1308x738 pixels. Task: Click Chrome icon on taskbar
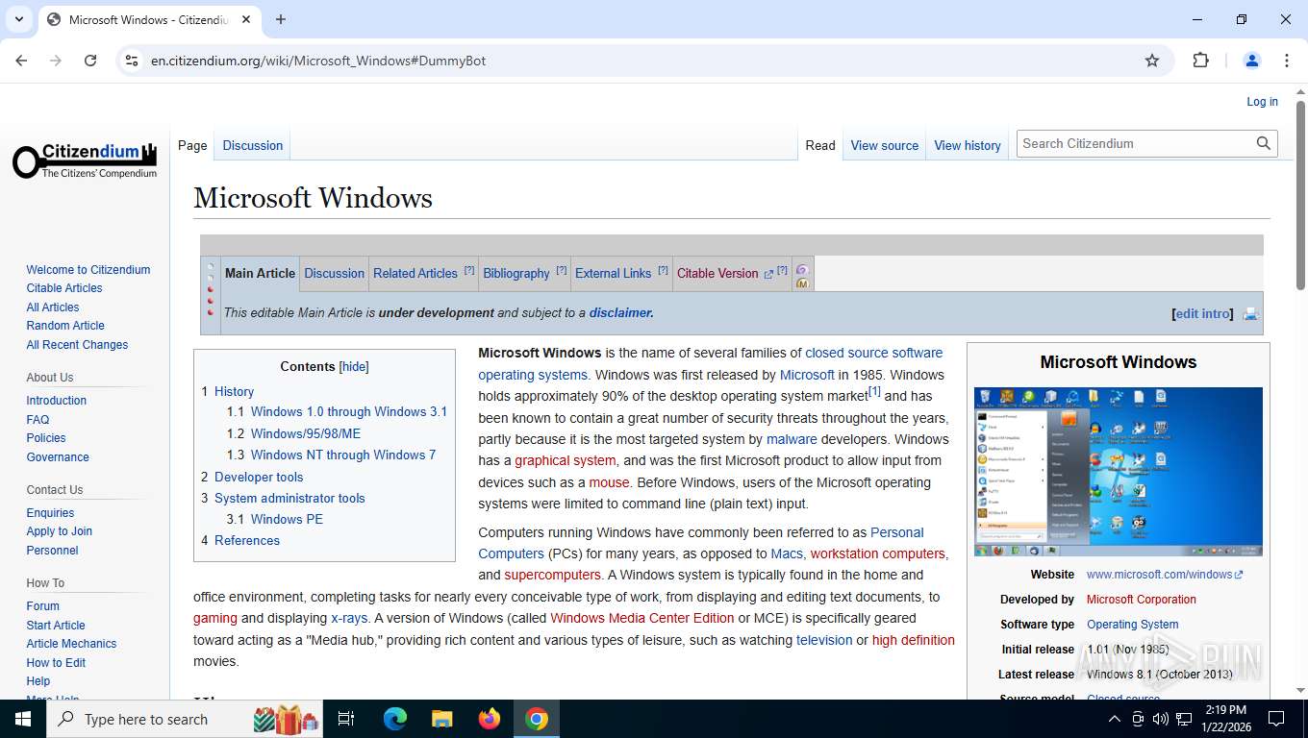click(537, 719)
